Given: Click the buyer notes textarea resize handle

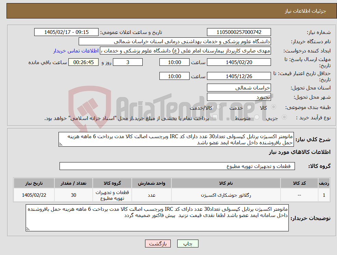Looking at the screenshot, I should (28, 229).
